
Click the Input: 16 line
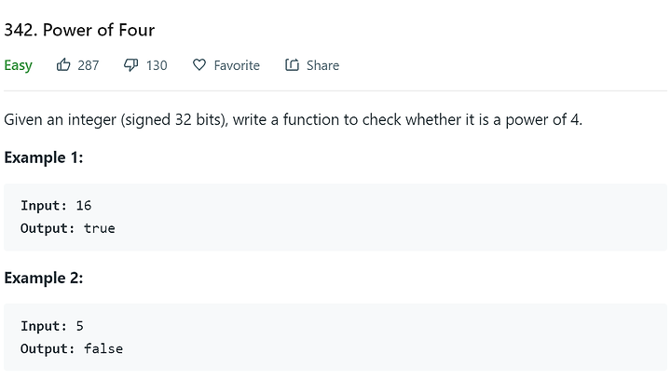point(56,206)
